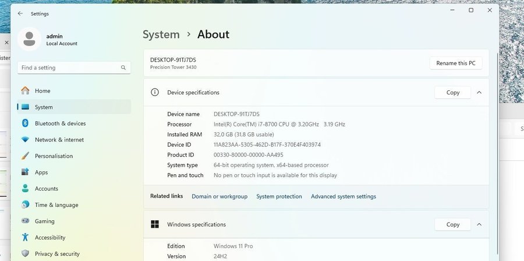
Task: Select Bluetooth & devices in sidebar
Action: click(x=60, y=124)
